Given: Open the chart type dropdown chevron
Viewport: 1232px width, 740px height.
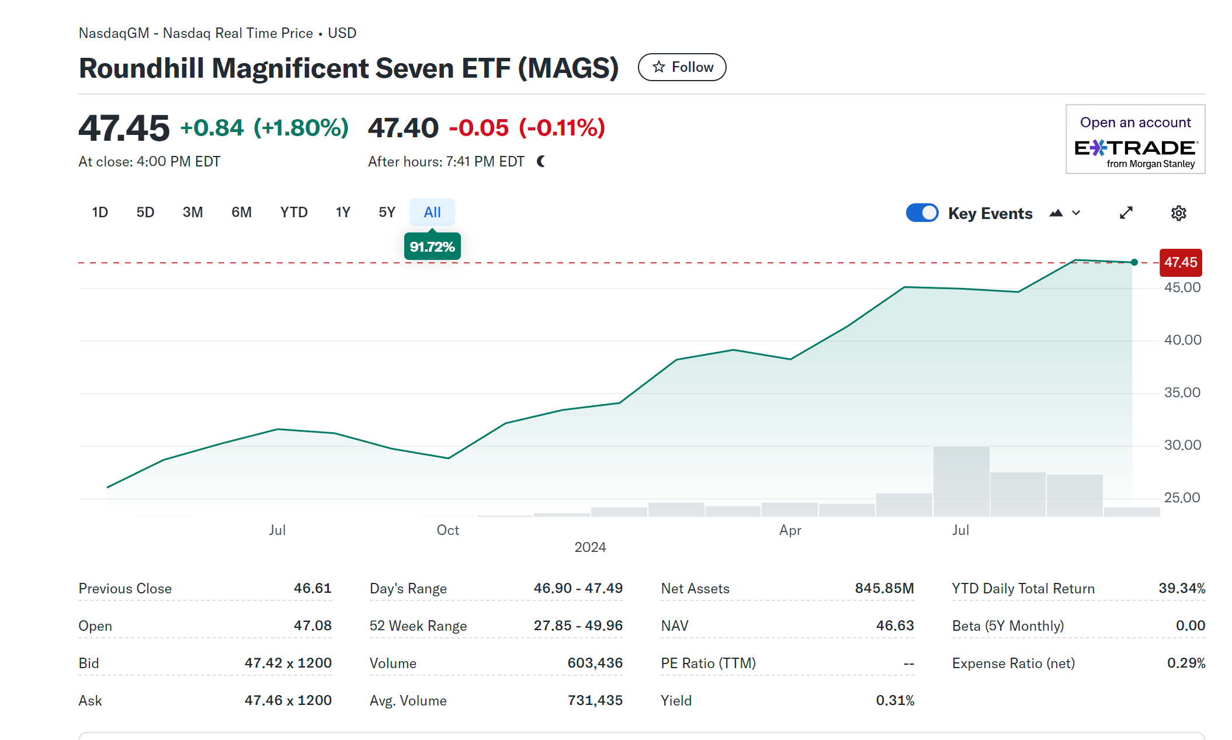Looking at the screenshot, I should pyautogui.click(x=1076, y=213).
